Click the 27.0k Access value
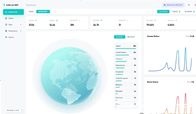 pos(31,25)
